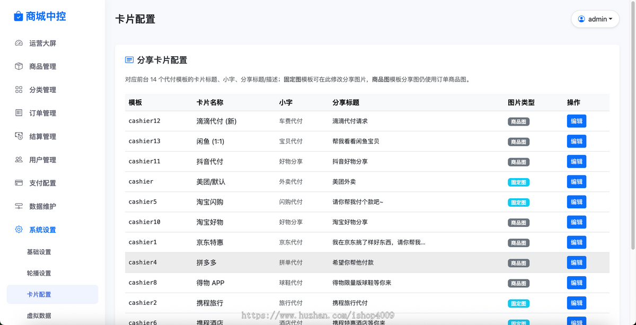
Task: Click the 模板 column header
Action: 135,102
